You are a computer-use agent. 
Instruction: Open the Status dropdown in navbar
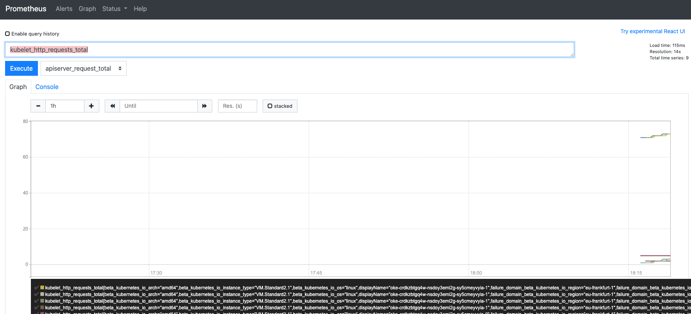[115, 9]
